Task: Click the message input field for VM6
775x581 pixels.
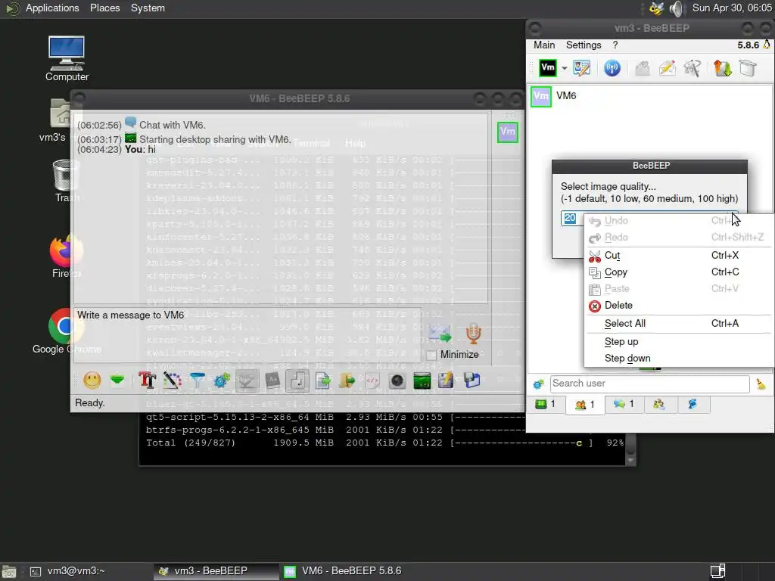Action: (x=247, y=335)
